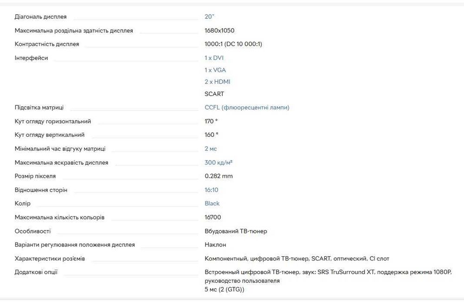This screenshot has height=304, width=464.
Task: Click the 2 мс response time link
Action: pos(211,149)
